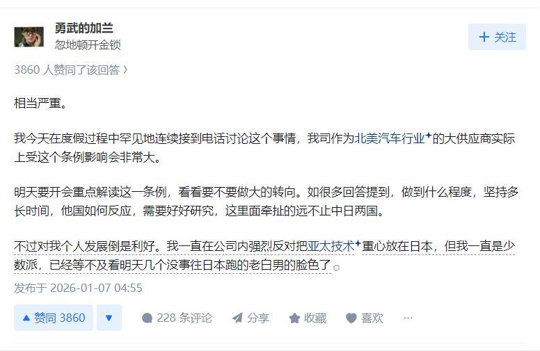Toggle the 喜欢 heart icon

pyautogui.click(x=351, y=318)
